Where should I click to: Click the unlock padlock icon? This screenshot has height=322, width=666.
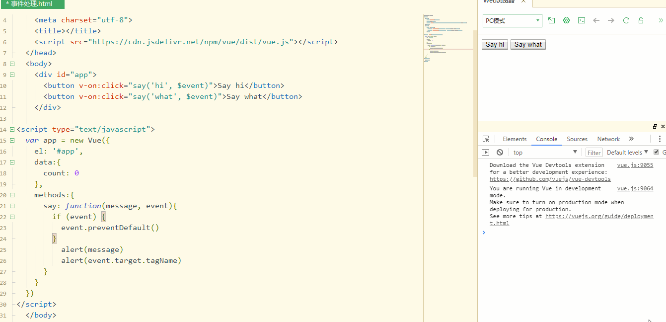coord(641,20)
